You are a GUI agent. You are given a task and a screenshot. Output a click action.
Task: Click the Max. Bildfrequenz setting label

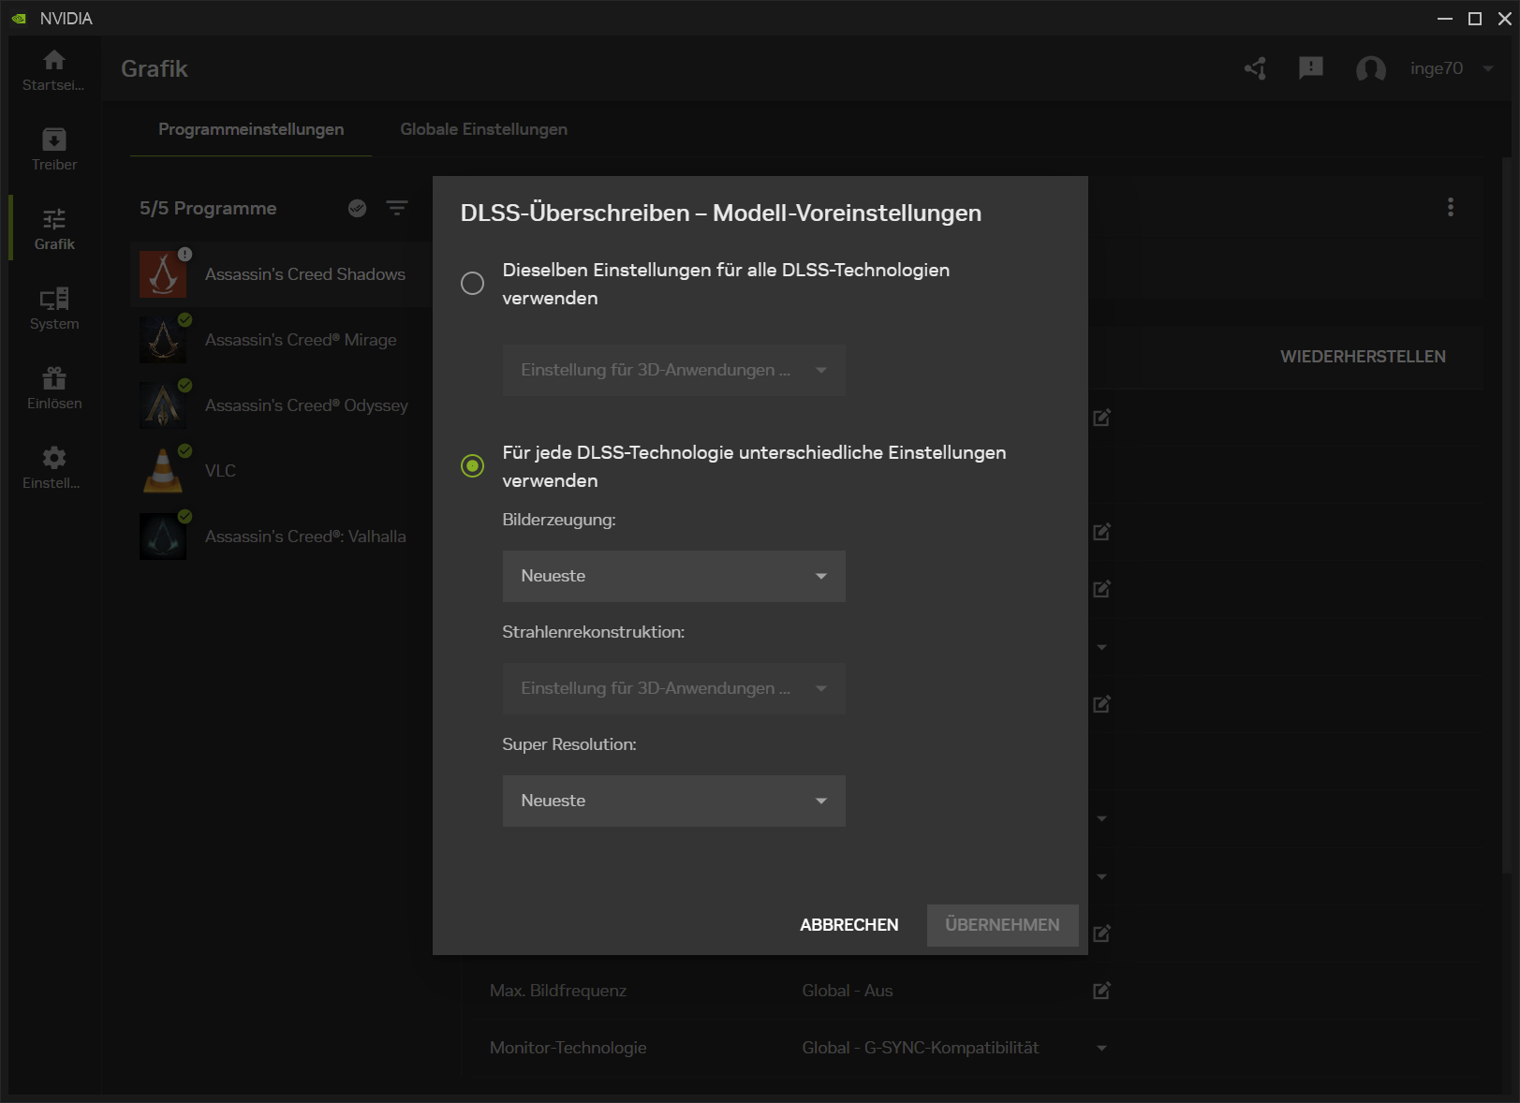click(558, 991)
